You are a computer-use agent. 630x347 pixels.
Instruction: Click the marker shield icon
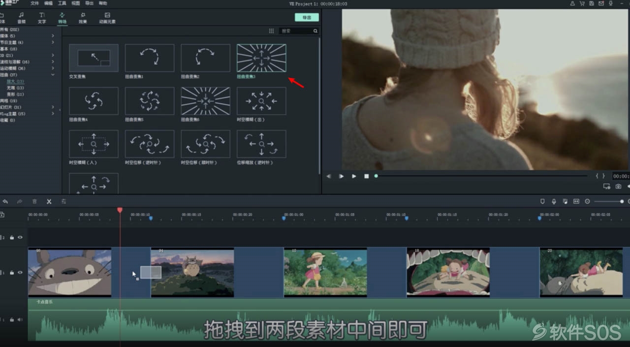[542, 201]
